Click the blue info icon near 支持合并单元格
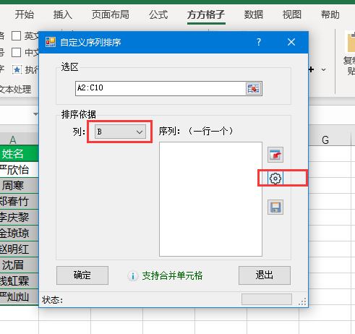 133,275
